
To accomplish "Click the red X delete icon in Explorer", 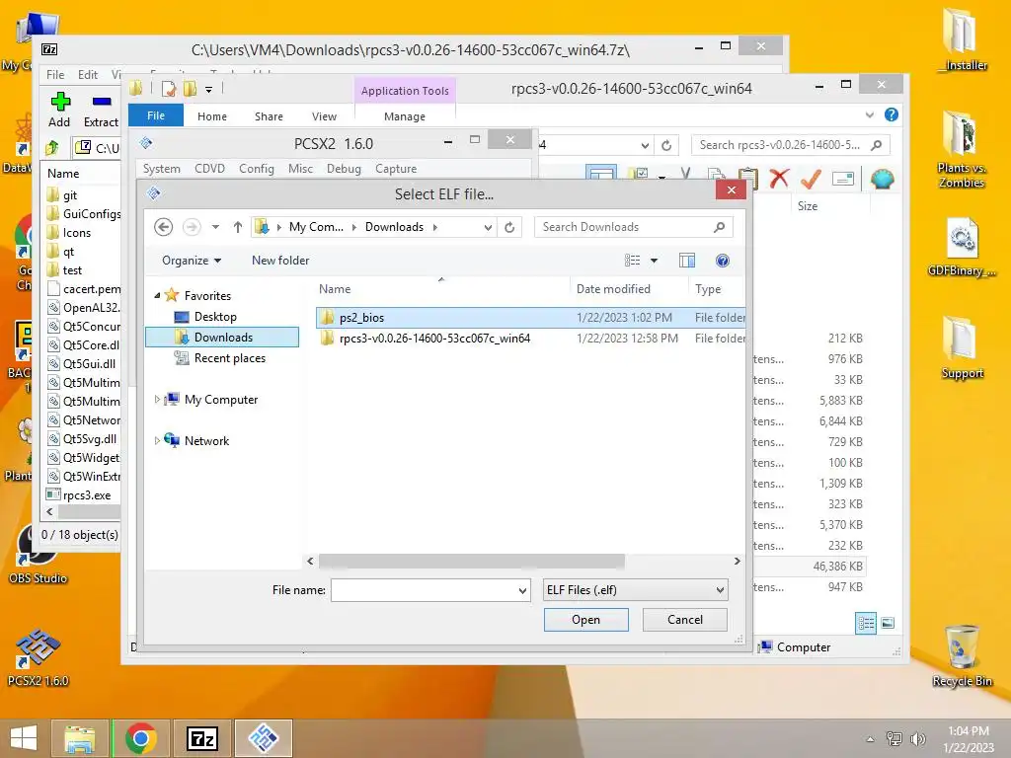I will click(x=779, y=179).
